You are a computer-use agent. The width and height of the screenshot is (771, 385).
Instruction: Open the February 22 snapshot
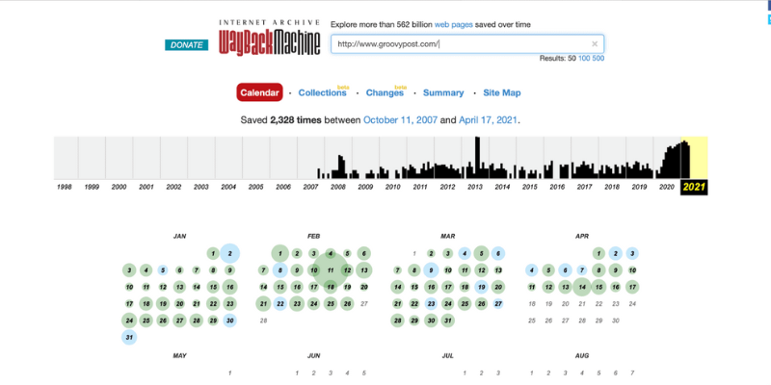(x=280, y=304)
